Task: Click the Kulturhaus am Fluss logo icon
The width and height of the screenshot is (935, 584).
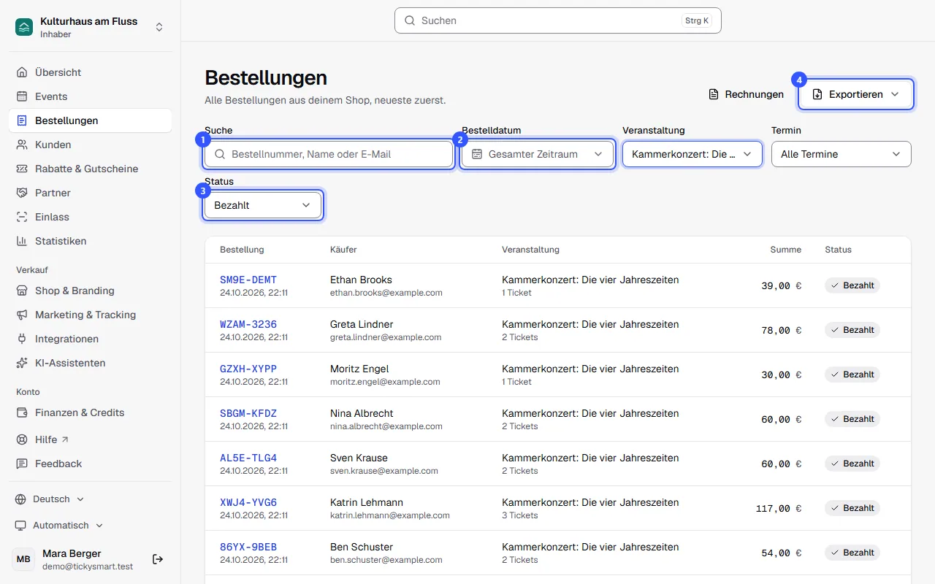Action: coord(24,27)
